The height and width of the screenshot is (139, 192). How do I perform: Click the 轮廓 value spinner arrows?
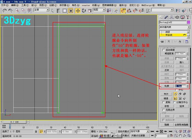click(187, 86)
